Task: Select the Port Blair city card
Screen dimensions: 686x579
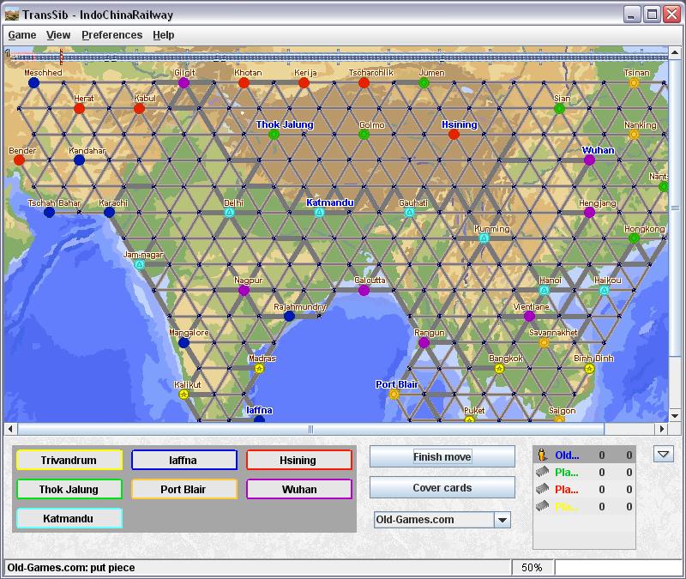Action: [184, 489]
